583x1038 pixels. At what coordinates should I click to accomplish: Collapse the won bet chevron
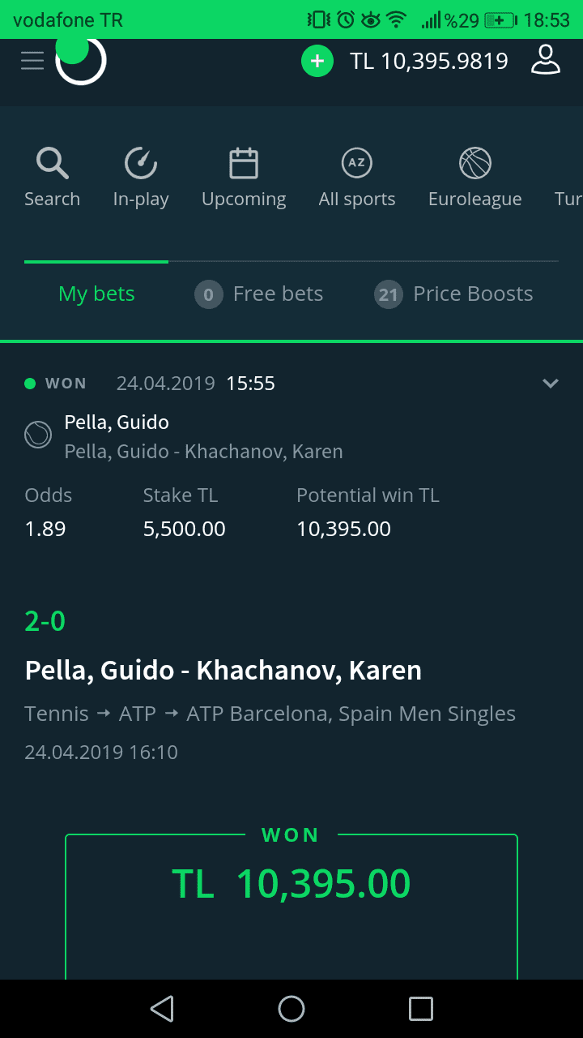pos(551,383)
